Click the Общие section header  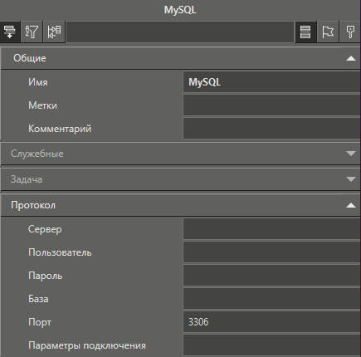tap(180, 58)
